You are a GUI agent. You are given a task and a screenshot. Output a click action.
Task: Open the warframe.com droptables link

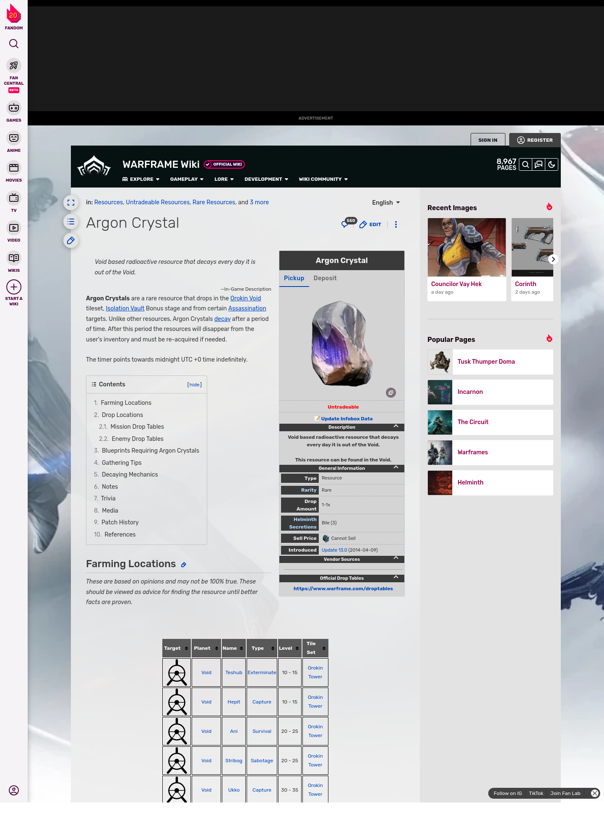(x=343, y=589)
